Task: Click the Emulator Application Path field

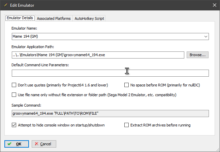Action: tap(98, 55)
